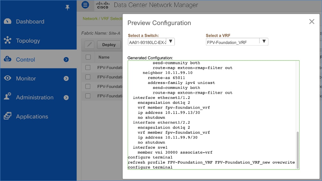This screenshot has width=322, height=181.
Task: Click the Name column header
Action: coord(104,57)
